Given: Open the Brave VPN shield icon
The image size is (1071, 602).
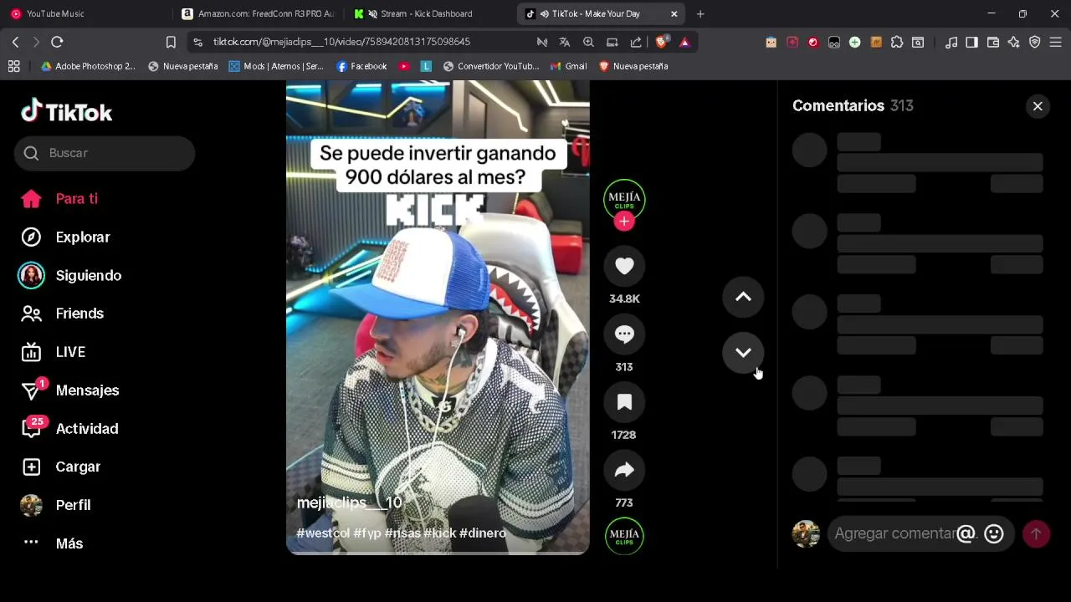Looking at the screenshot, I should click(1035, 42).
